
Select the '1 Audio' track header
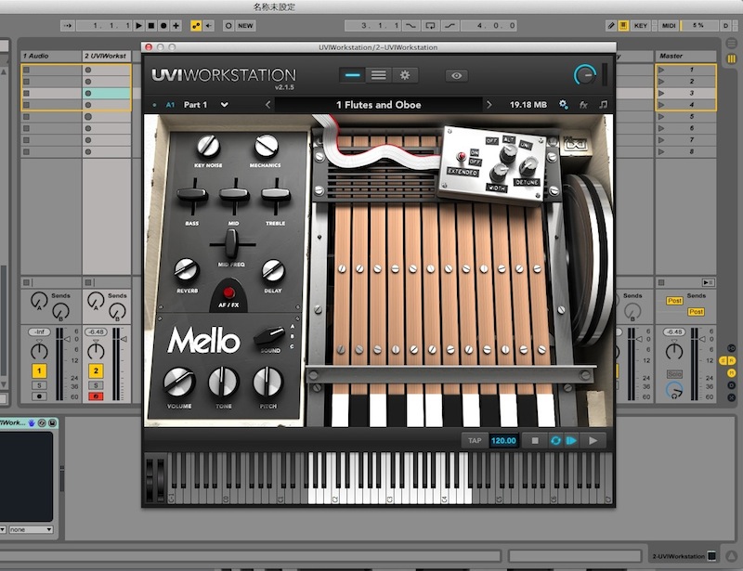pos(51,56)
